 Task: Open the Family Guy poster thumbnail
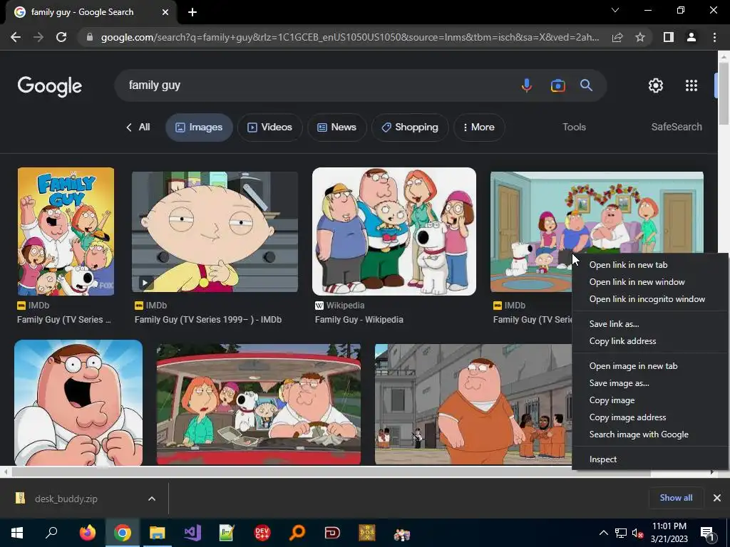click(x=66, y=231)
